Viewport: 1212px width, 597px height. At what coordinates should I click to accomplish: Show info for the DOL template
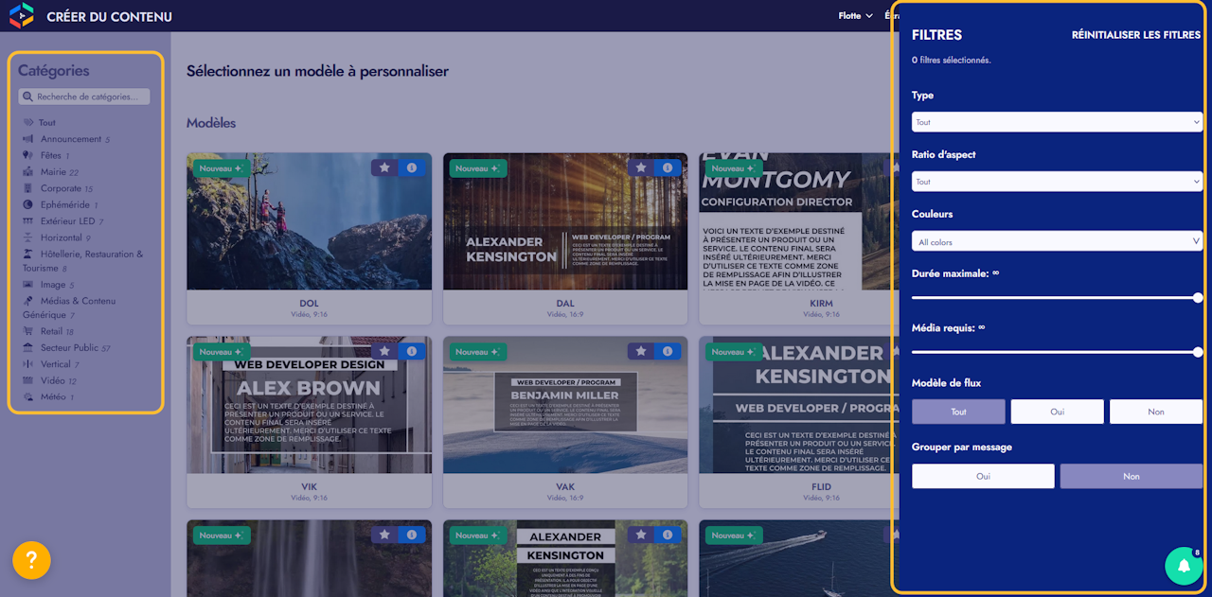coord(412,167)
